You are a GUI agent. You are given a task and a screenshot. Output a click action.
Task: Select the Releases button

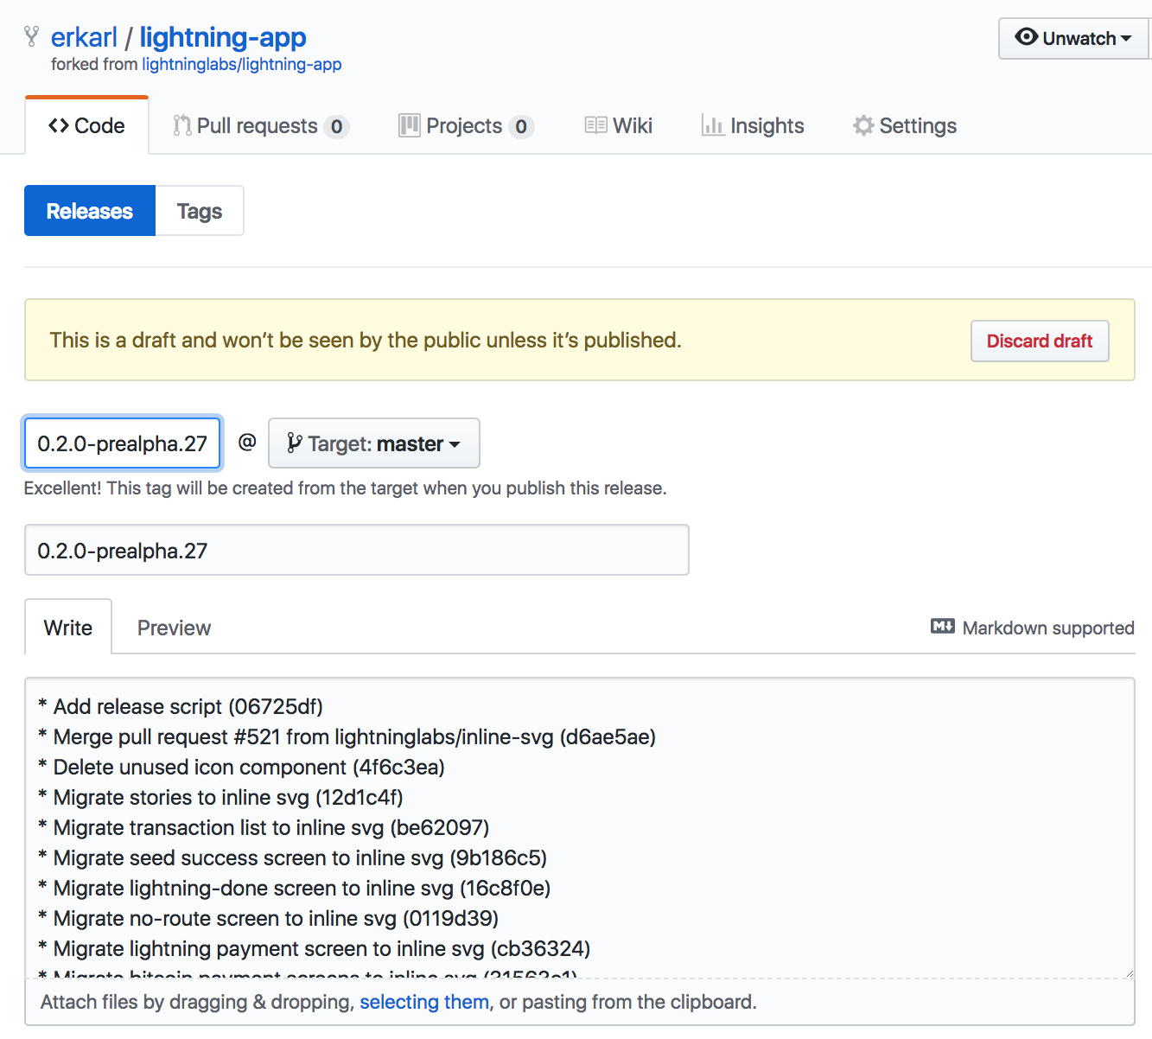point(90,211)
